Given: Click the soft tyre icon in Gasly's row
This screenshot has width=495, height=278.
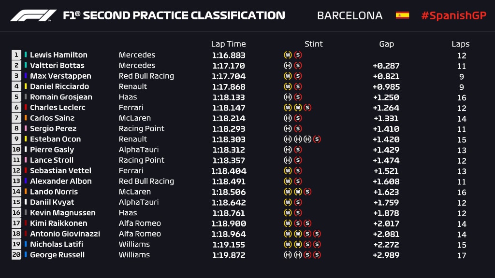Looking at the screenshot, I should coord(298,150).
